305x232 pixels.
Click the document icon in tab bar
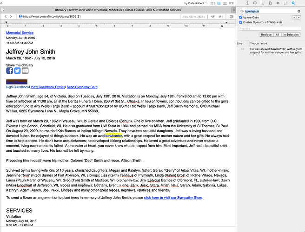pos(3,10)
